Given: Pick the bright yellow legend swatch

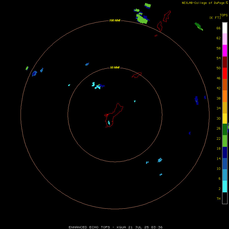Looking at the screenshot, I should point(225,119).
